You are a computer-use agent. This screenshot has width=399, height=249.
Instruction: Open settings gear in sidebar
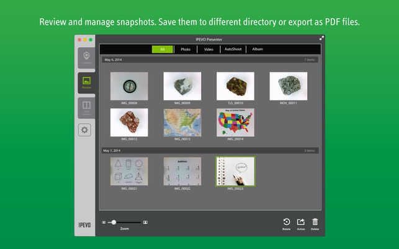(84, 130)
